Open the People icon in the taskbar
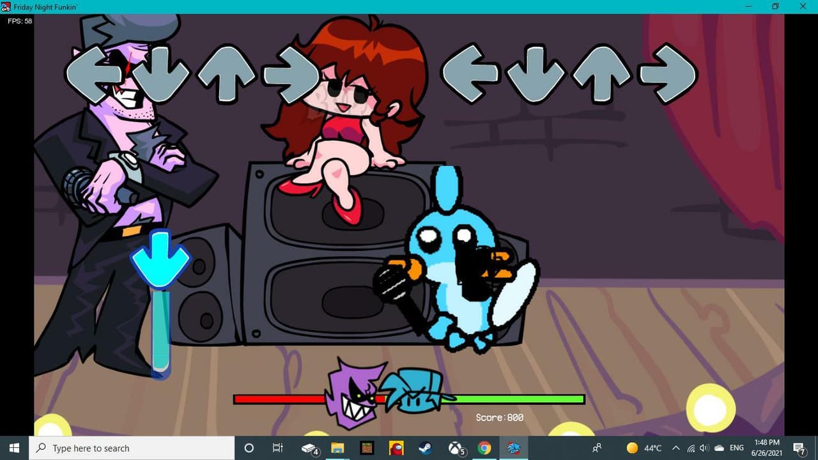This screenshot has width=818, height=460. tap(598, 448)
